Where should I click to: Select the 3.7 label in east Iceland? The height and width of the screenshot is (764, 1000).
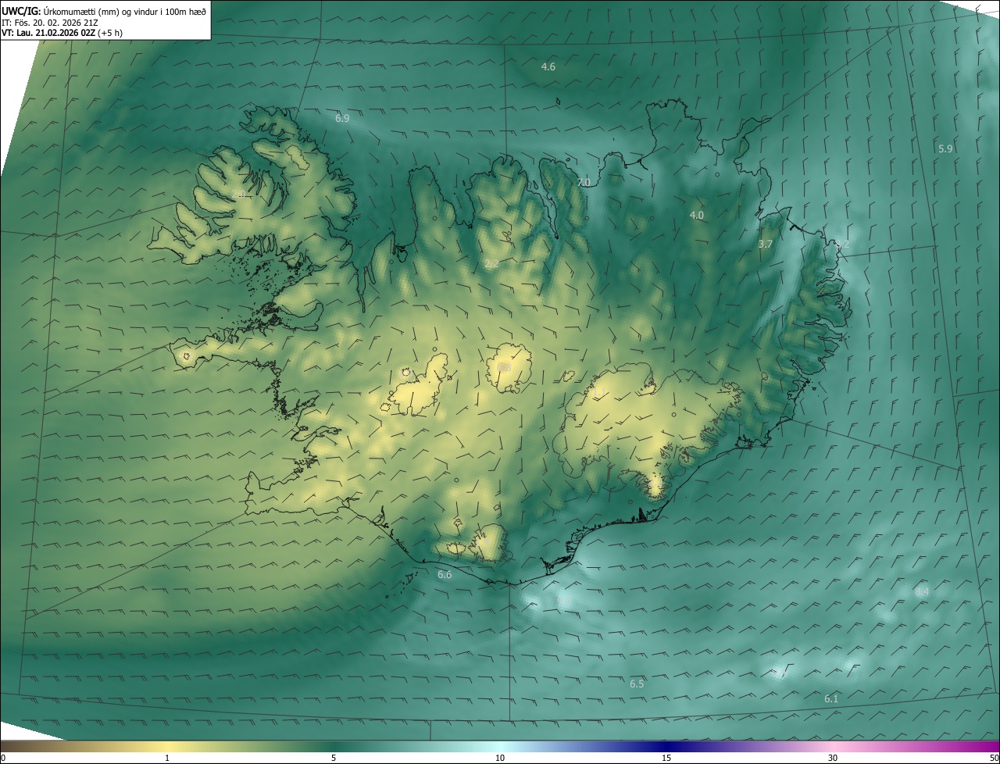(x=766, y=245)
